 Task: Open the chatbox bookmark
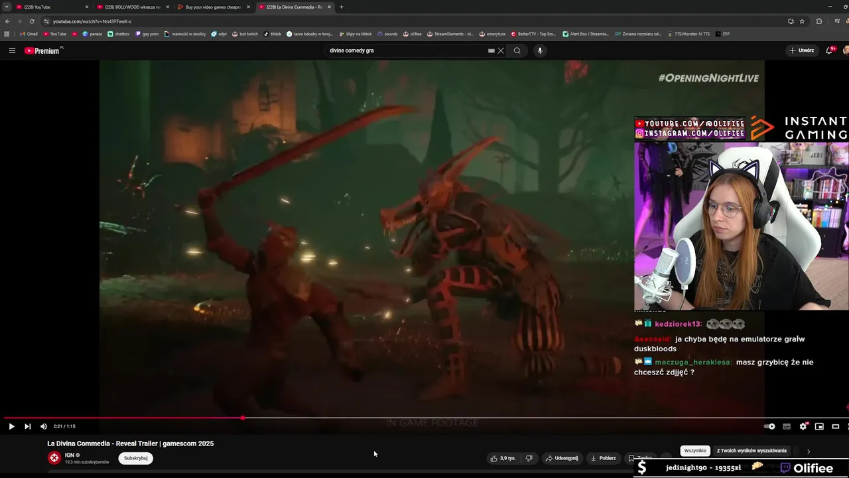119,34
